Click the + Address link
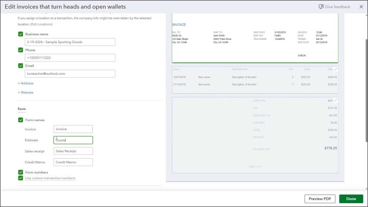 (26, 83)
